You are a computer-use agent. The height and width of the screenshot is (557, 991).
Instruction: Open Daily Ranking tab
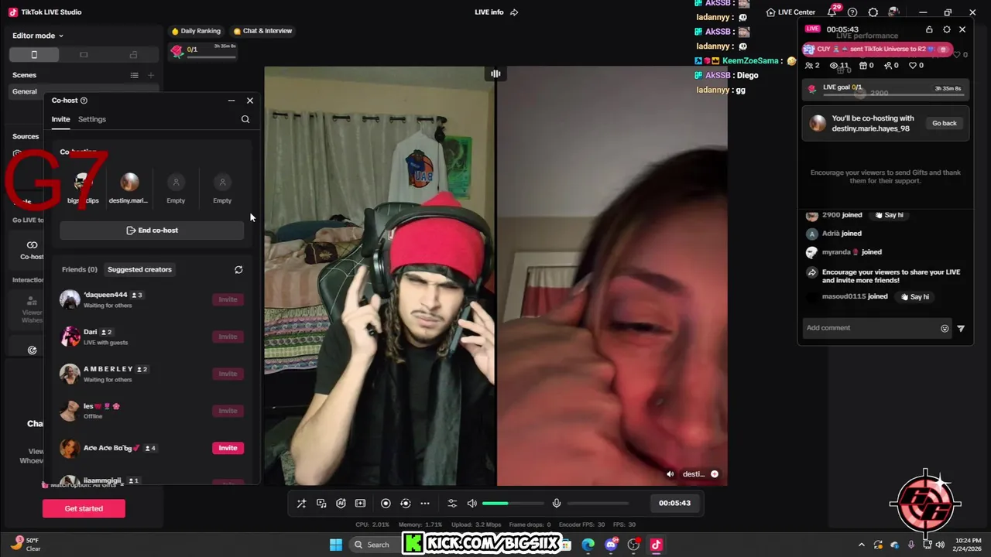(x=196, y=31)
